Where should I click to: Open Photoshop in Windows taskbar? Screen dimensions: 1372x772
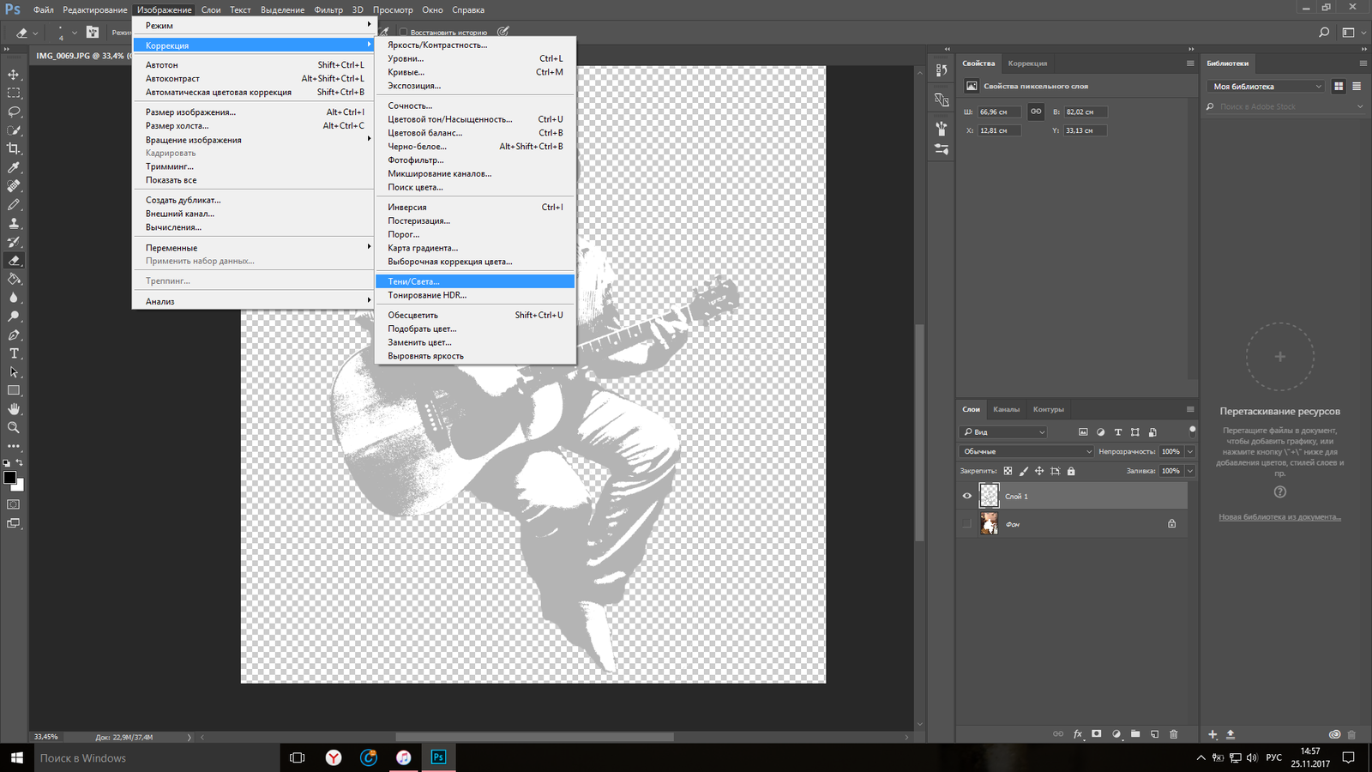(438, 757)
